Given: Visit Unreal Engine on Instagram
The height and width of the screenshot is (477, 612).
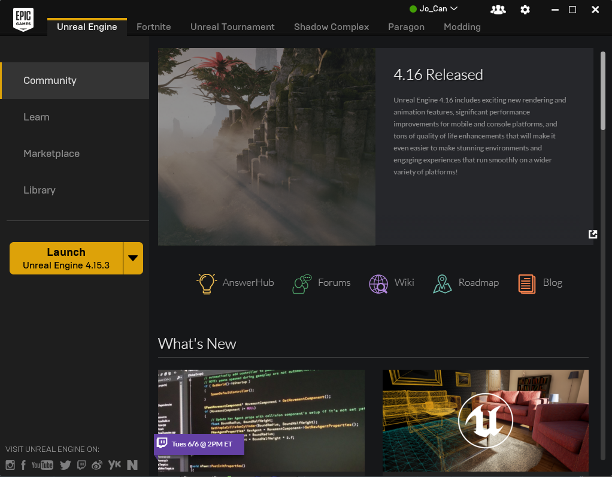Looking at the screenshot, I should pyautogui.click(x=10, y=465).
